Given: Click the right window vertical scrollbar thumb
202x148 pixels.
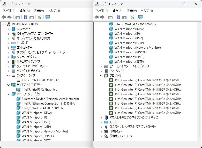Looking at the screenshot, I should pos(199,103).
